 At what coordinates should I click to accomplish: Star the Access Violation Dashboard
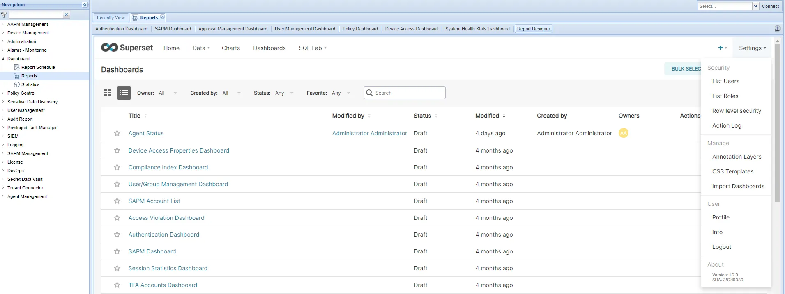pyautogui.click(x=117, y=218)
